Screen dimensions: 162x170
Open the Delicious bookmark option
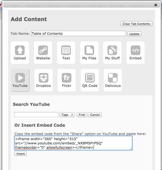[113, 80]
